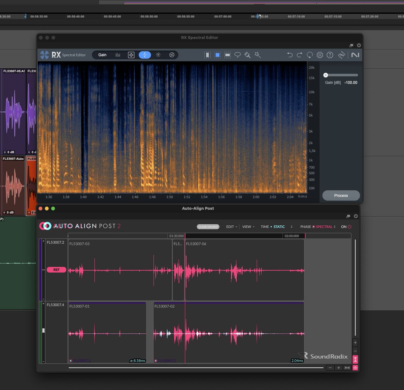404x390 pixels.
Task: Toggle reference indicator on clip FL53007-02
Action: (x=156, y=361)
